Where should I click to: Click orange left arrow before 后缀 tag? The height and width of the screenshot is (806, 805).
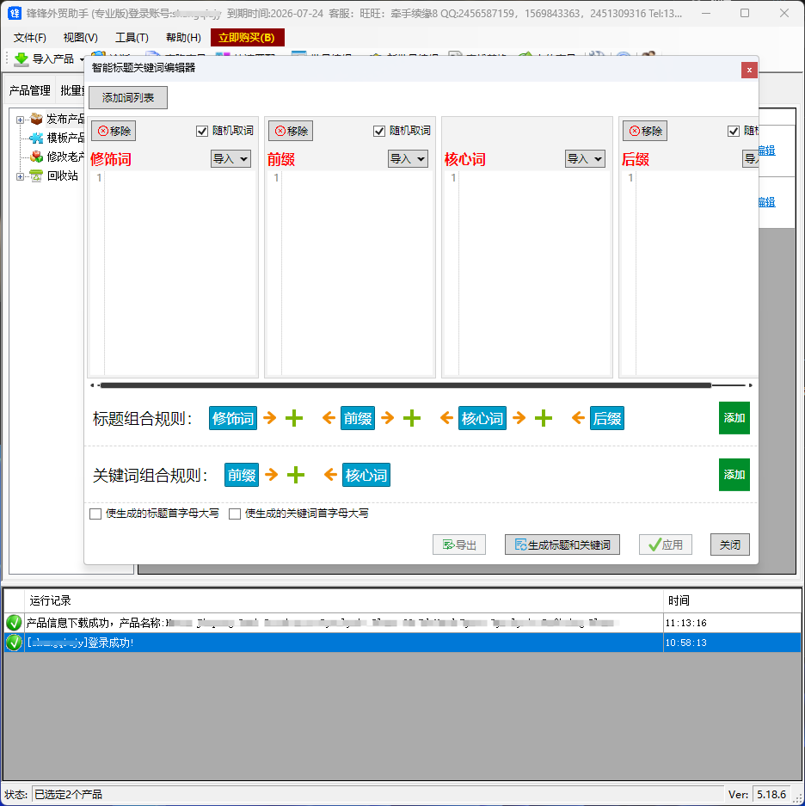tap(578, 419)
